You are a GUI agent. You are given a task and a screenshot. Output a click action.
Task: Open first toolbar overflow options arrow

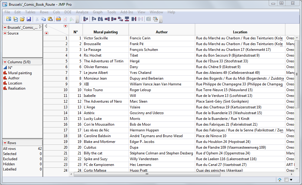tap(77, 21)
